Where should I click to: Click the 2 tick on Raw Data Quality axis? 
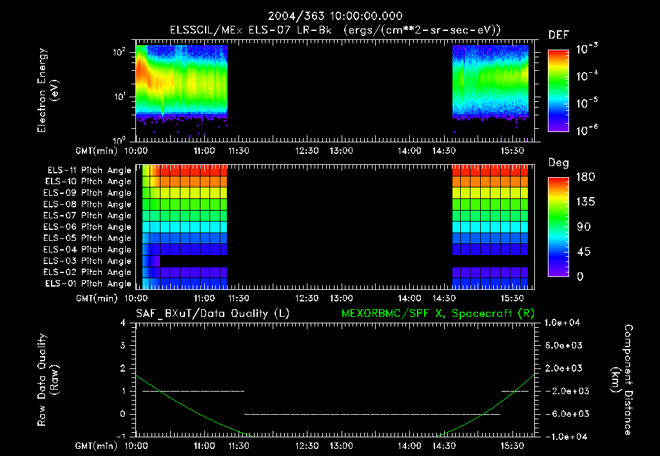click(122, 368)
